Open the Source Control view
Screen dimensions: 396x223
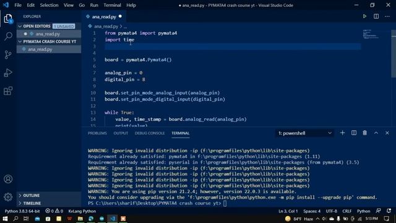click(8, 55)
